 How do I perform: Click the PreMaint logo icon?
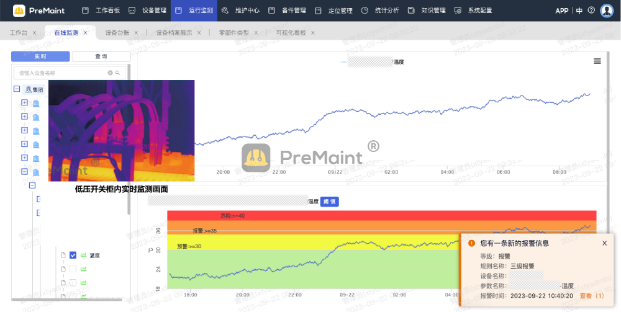coord(19,11)
